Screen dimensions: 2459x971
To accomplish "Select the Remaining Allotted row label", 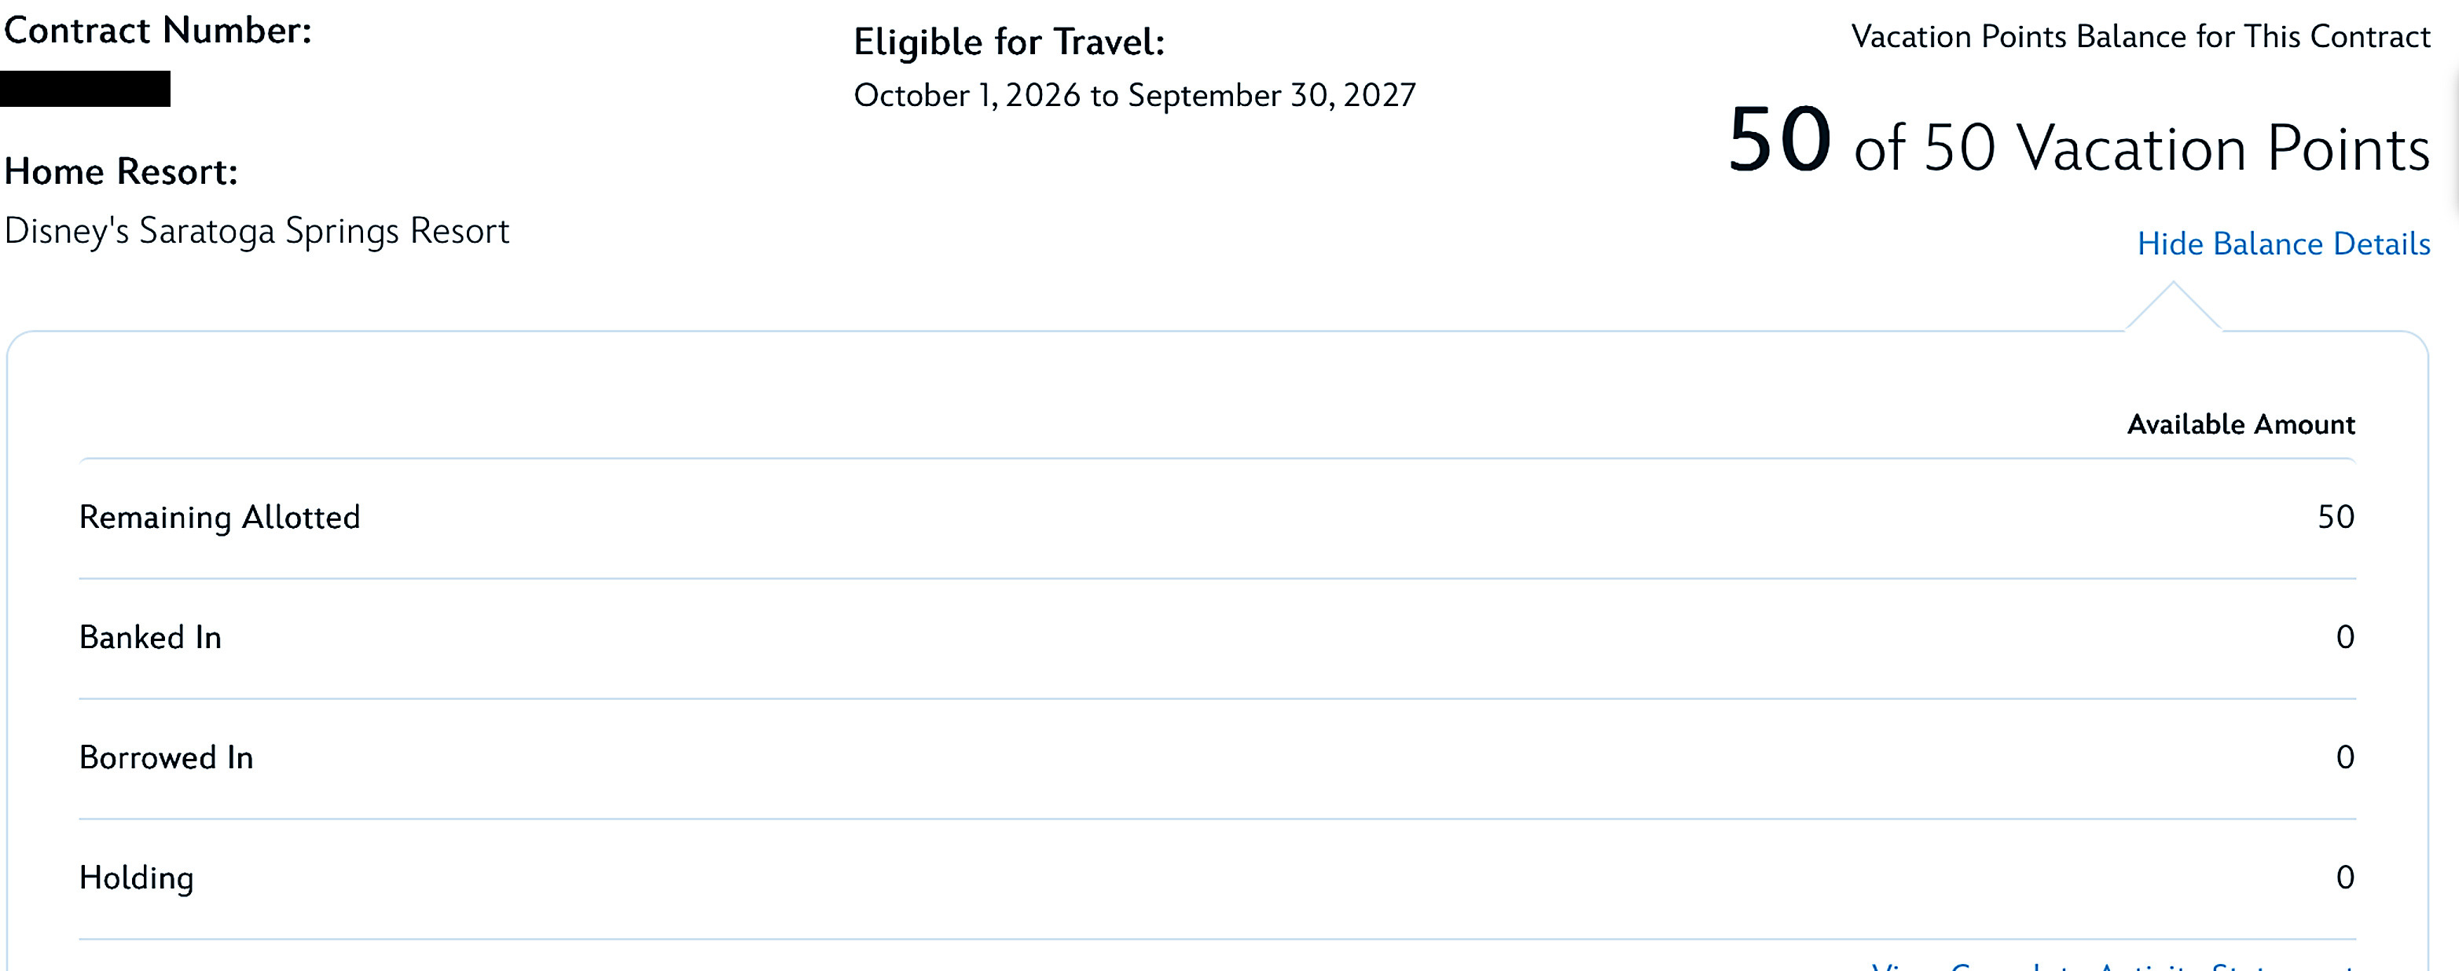I will tap(219, 517).
